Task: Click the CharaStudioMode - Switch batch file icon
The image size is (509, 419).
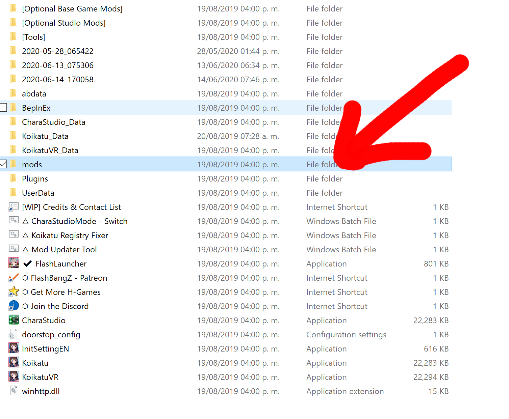Action: coord(14,220)
